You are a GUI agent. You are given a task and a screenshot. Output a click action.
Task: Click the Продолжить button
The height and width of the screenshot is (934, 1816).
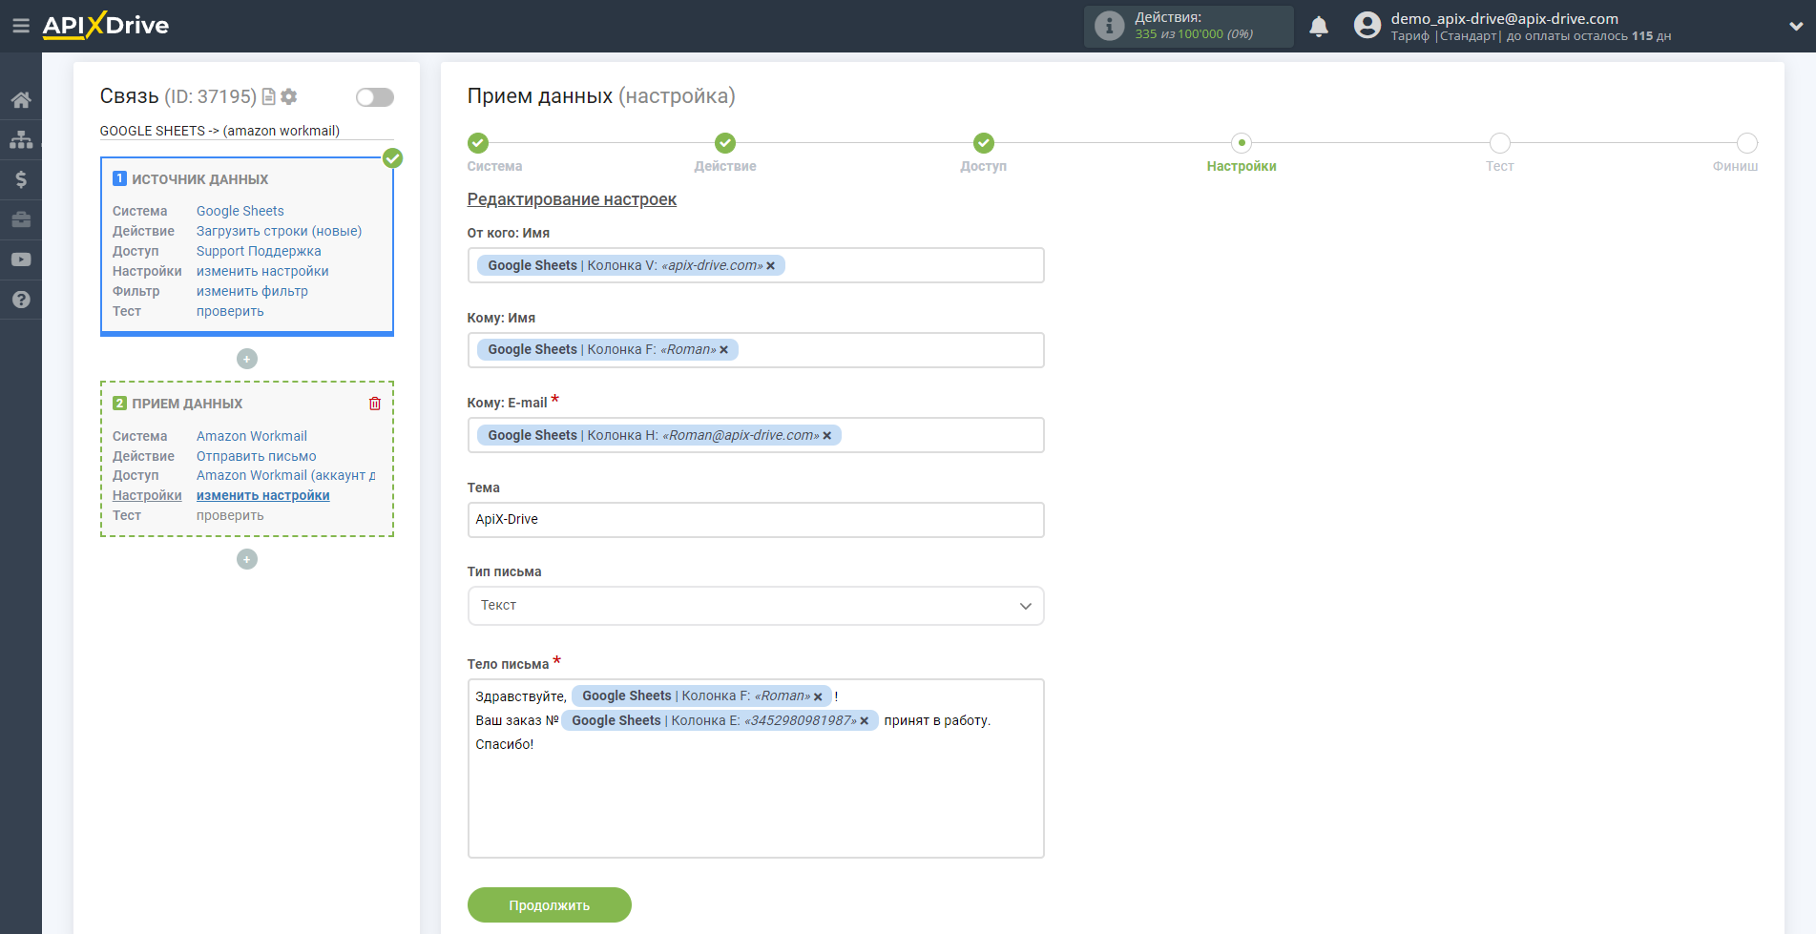[x=550, y=905]
